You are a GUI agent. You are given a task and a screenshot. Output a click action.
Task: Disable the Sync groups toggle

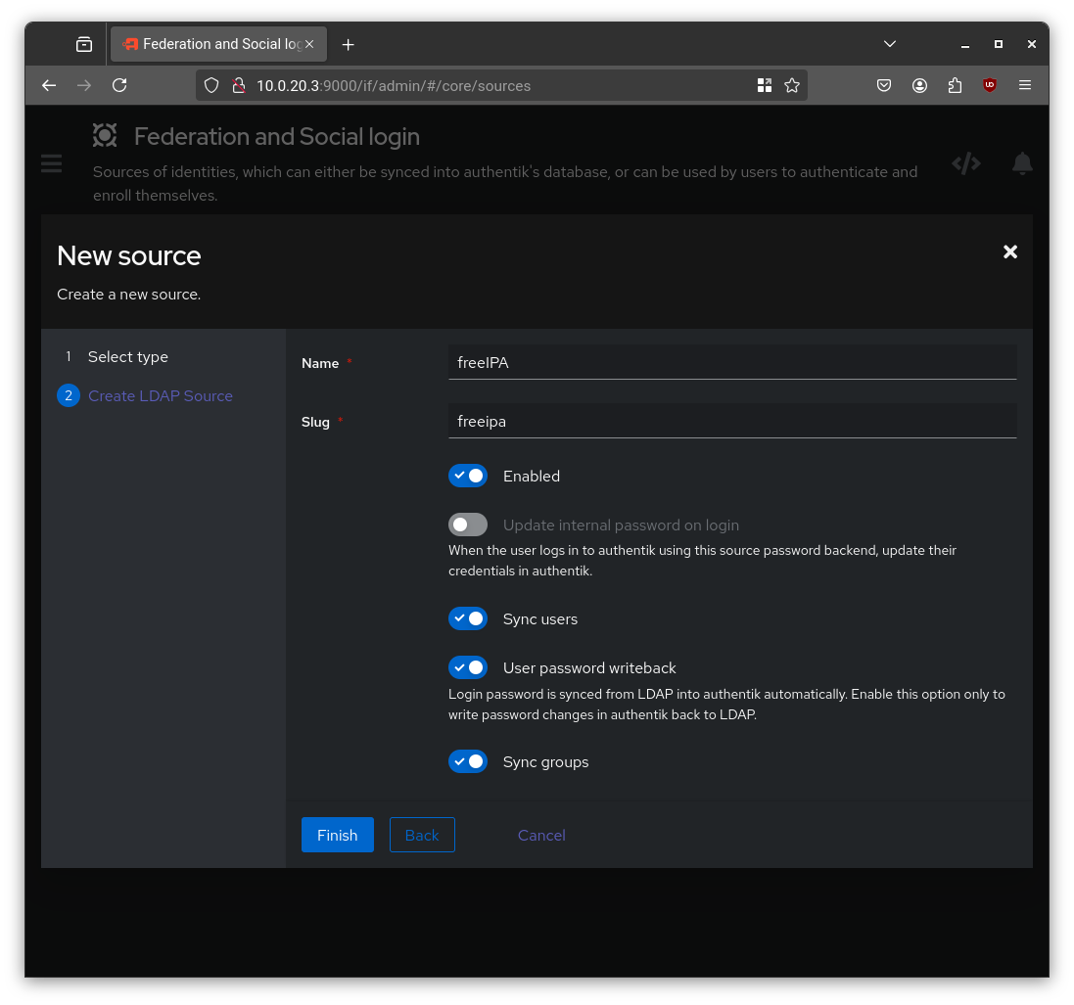click(468, 762)
